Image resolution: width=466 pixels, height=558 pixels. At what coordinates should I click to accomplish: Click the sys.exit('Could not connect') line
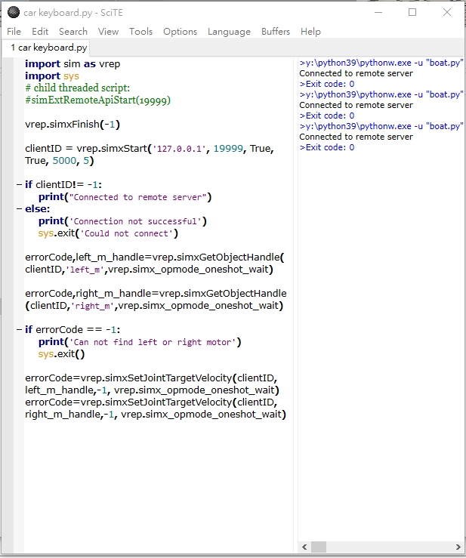[108, 233]
